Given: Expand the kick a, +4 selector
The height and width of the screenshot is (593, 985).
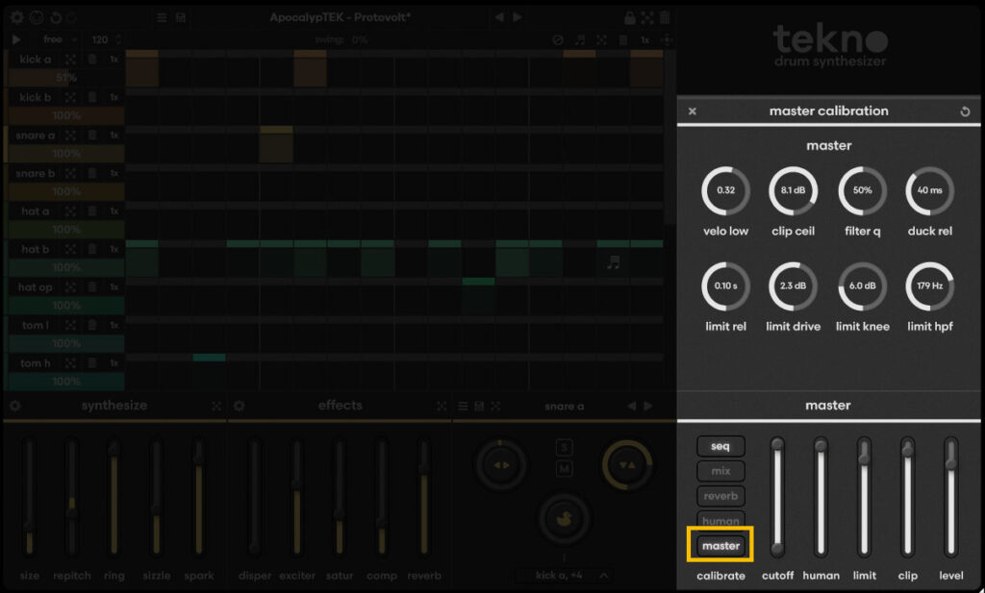Looking at the screenshot, I should 564,576.
